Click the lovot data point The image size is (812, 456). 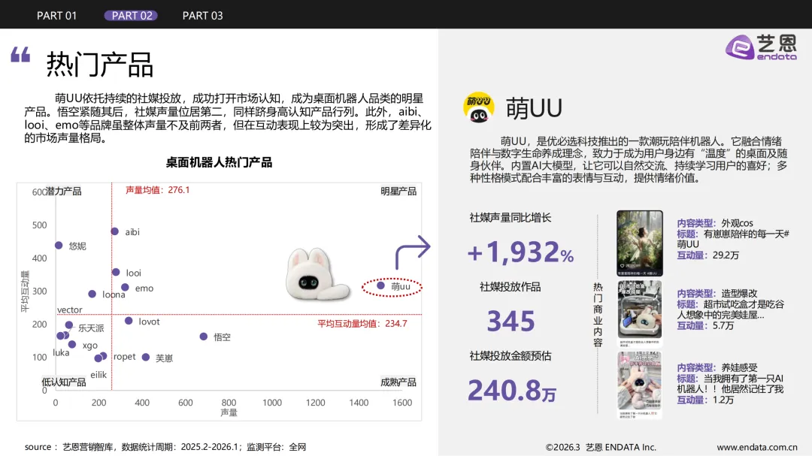pyautogui.click(x=129, y=321)
